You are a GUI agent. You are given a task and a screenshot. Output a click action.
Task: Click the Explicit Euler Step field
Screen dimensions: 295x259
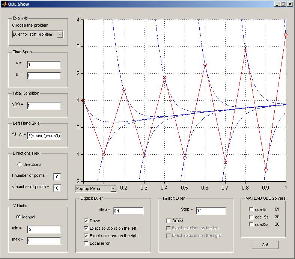coord(128,211)
